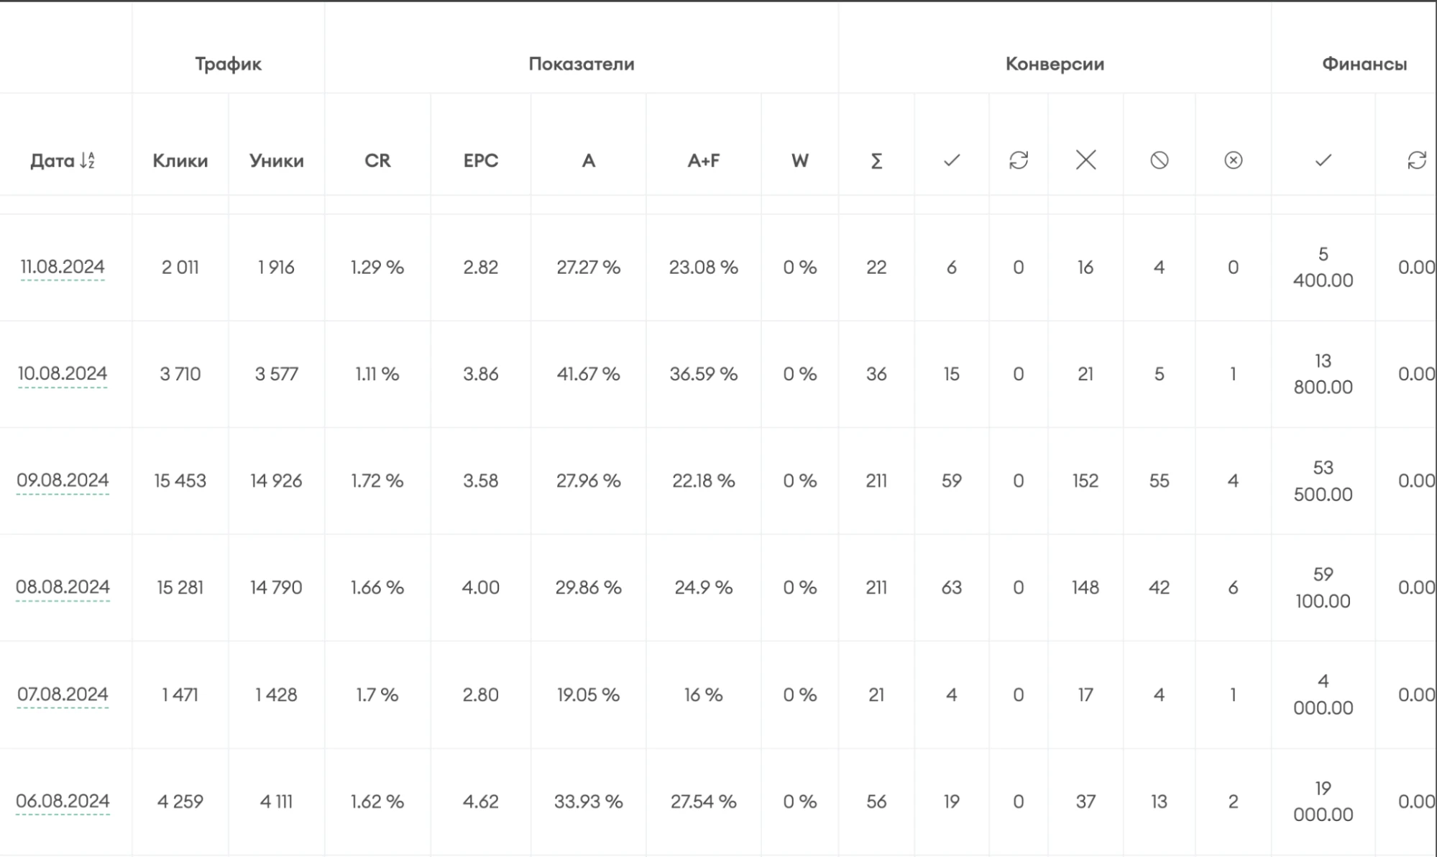Image resolution: width=1437 pixels, height=857 pixels.
Task: Click the approved checkmark icon under Конверсии
Action: click(x=952, y=160)
